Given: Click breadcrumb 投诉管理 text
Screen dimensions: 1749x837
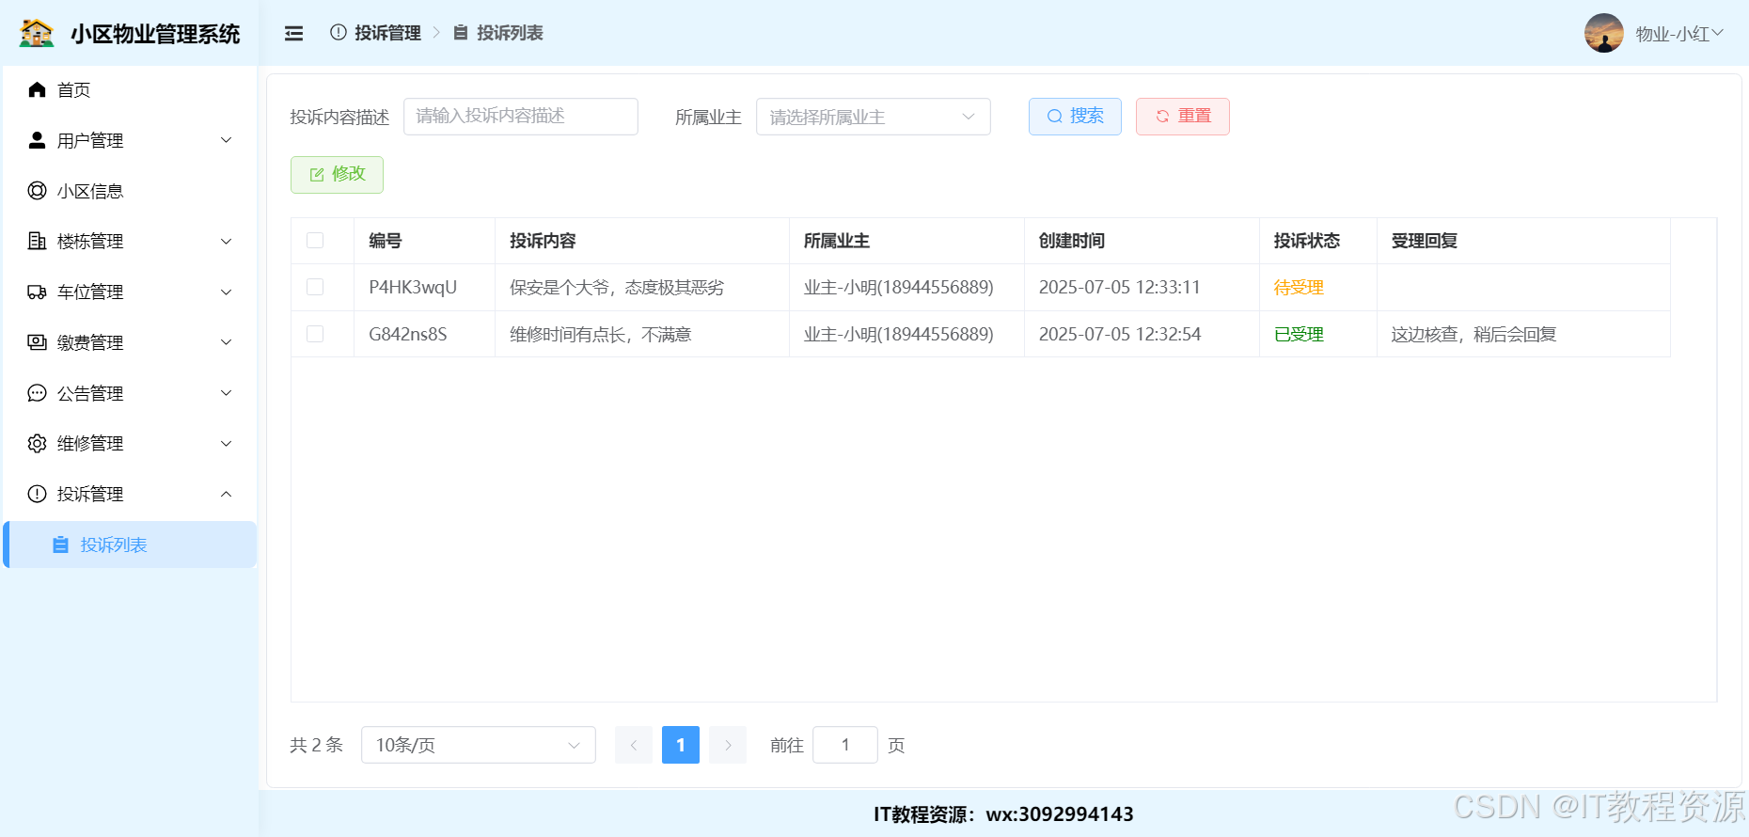Looking at the screenshot, I should (x=387, y=33).
